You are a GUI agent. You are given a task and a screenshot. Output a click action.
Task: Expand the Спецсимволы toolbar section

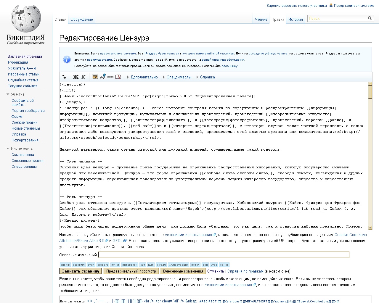coord(179,77)
